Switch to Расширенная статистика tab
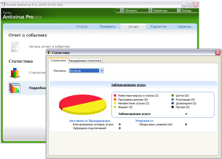222x159 pixels. pyautogui.click(x=85, y=61)
